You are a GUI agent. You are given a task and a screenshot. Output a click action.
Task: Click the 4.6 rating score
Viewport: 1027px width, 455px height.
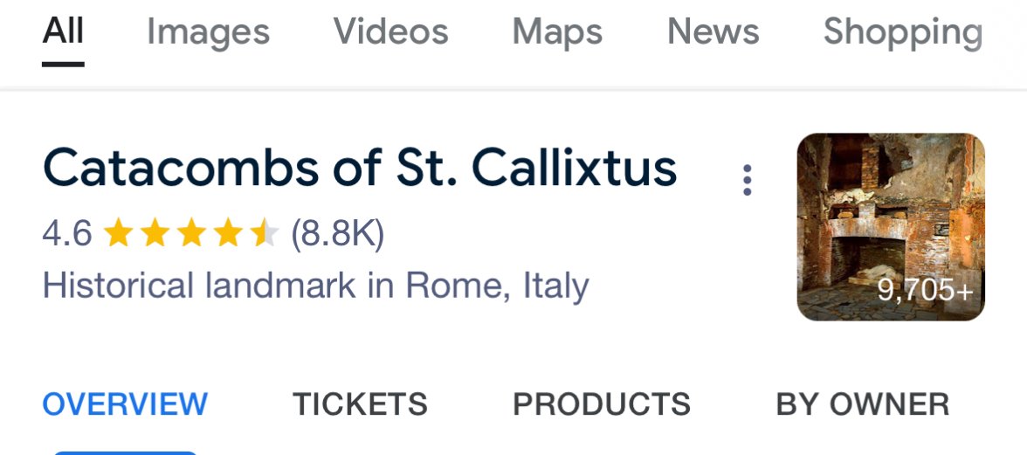[x=66, y=234]
